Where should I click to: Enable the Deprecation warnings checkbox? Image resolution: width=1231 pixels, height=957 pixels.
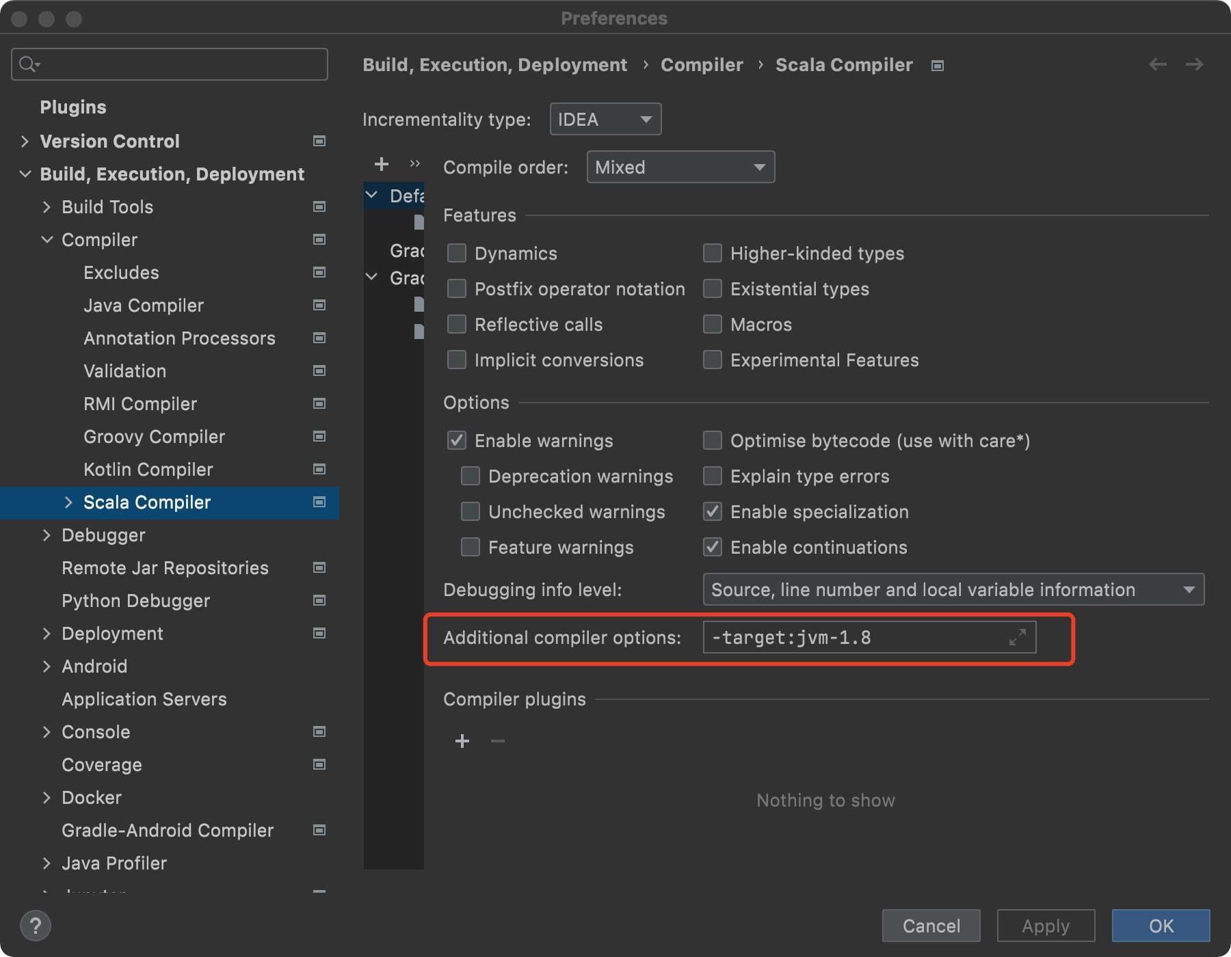[471, 476]
